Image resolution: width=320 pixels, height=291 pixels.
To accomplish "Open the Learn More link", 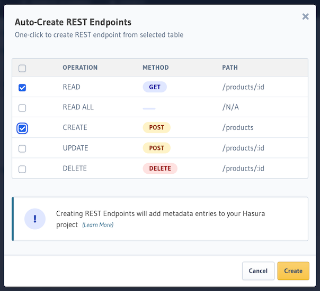I will pyautogui.click(x=98, y=225).
